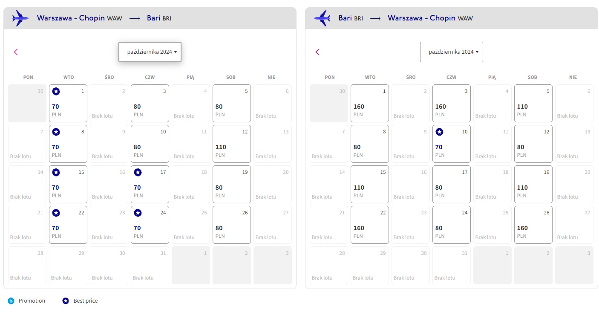Choose October 5 return flight for 110 PLN
This screenshot has height=312, width=599.
533,103
